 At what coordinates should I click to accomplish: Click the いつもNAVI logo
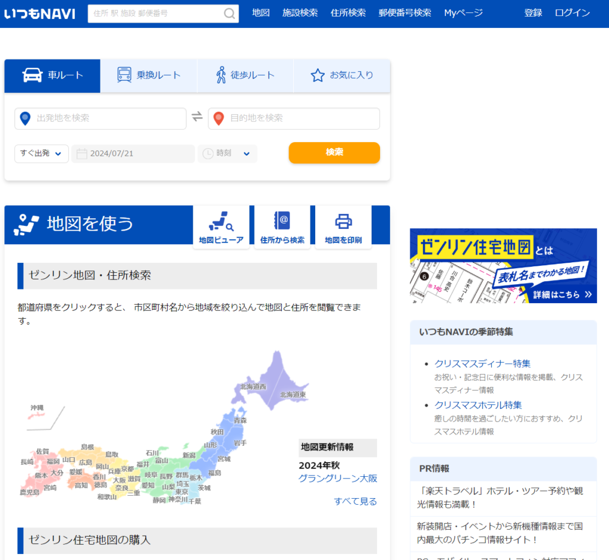[39, 14]
